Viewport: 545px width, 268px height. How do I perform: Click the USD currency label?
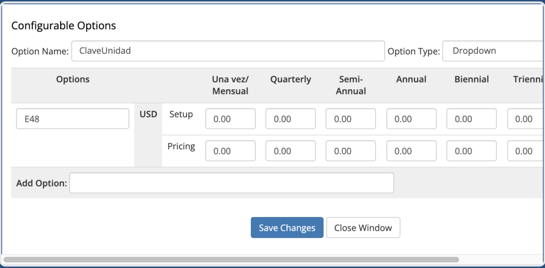(148, 114)
